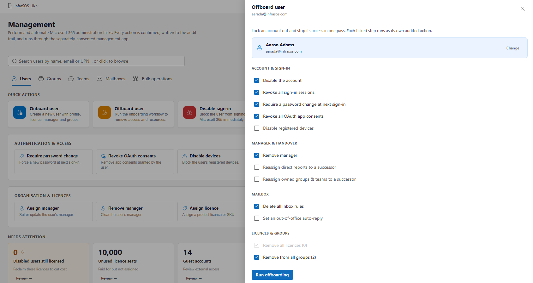Screen dimensions: 533x283
Task: Click the blue Onboard user icon
Action: click(20, 112)
